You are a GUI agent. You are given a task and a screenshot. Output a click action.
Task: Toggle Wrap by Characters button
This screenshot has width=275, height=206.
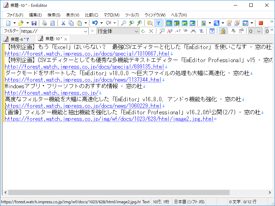pyautogui.click(x=177, y=23)
